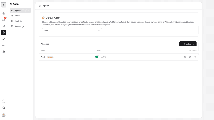
Task: Click the Create agent button
Action: pos(188,44)
